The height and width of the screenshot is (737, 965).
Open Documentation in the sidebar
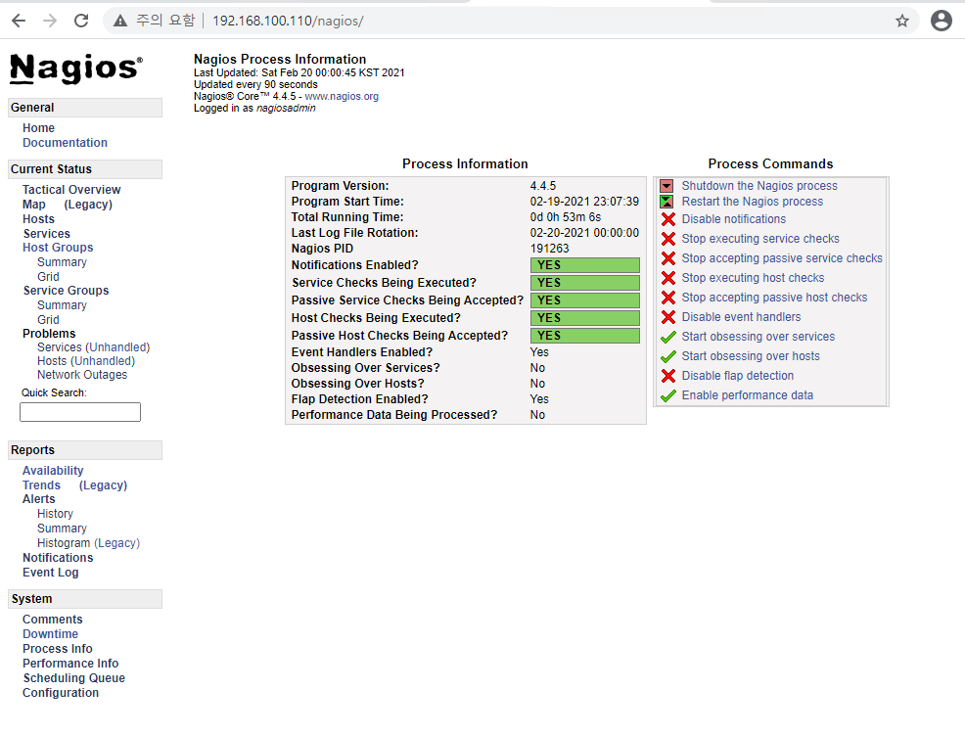click(66, 143)
